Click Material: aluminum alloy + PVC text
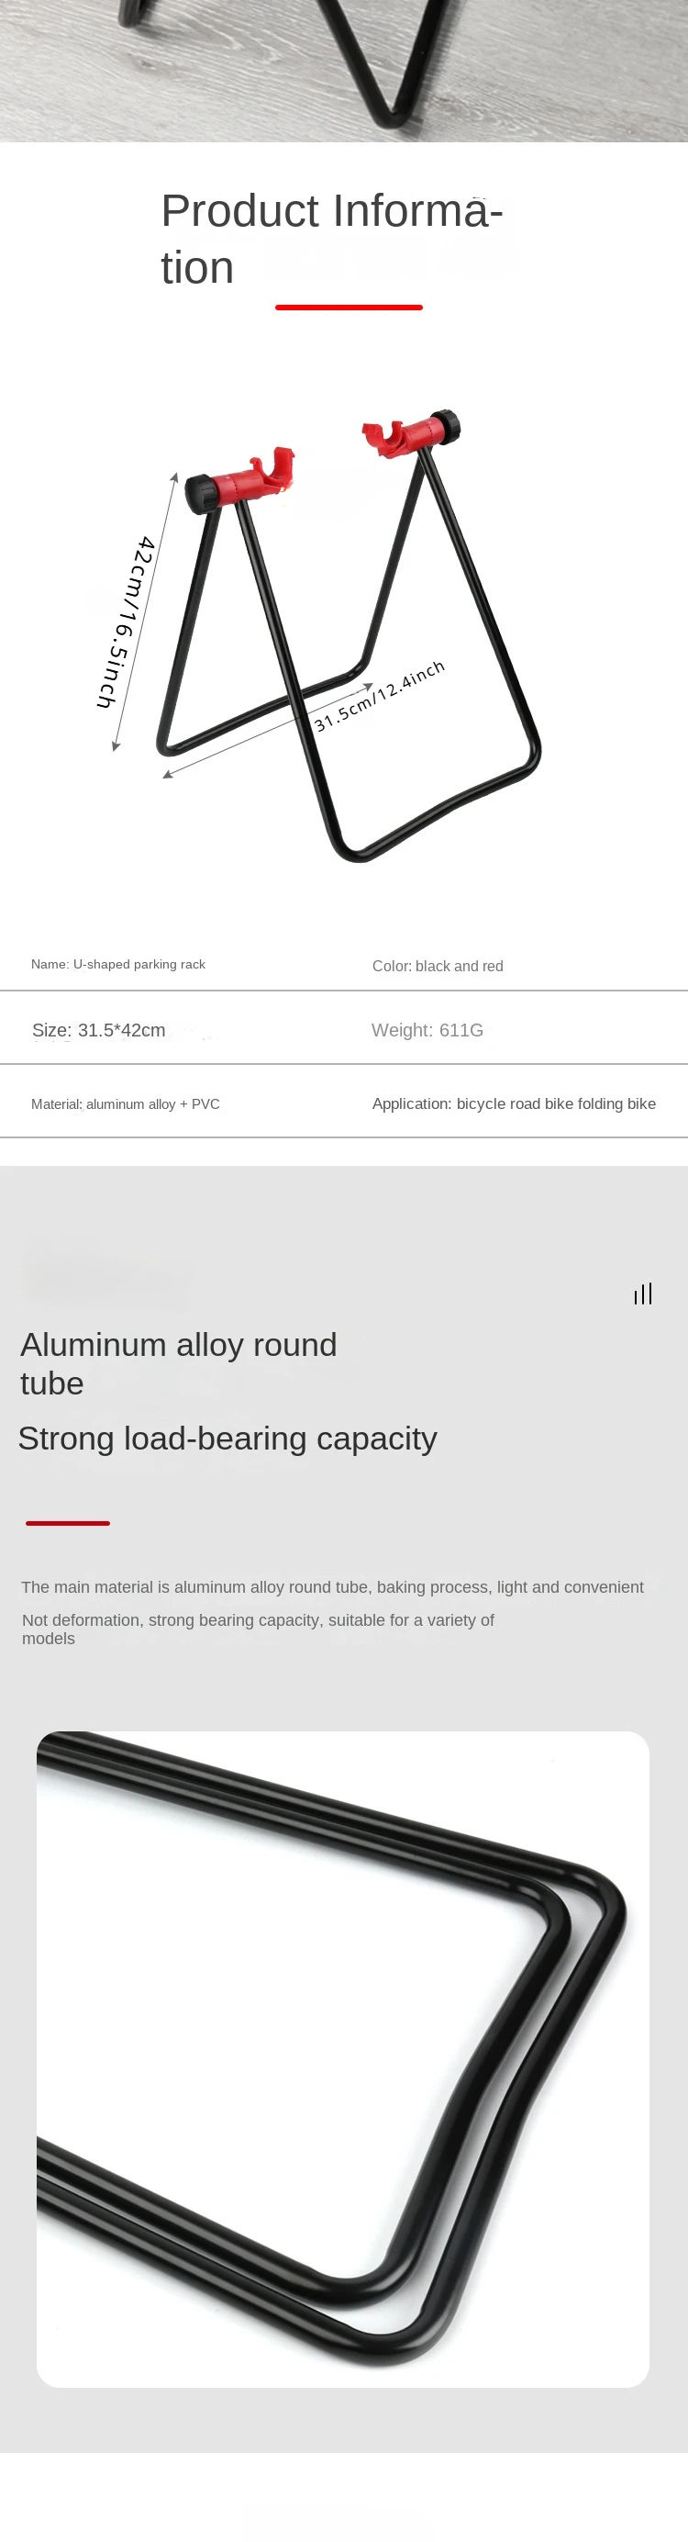This screenshot has height=2542, width=688. (125, 1104)
